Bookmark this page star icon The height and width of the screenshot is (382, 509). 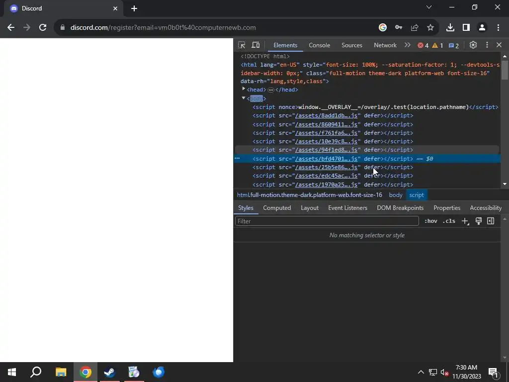(x=430, y=28)
